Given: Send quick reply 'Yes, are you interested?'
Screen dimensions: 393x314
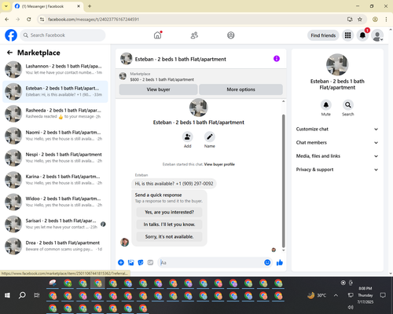Looking at the screenshot, I should [169, 212].
